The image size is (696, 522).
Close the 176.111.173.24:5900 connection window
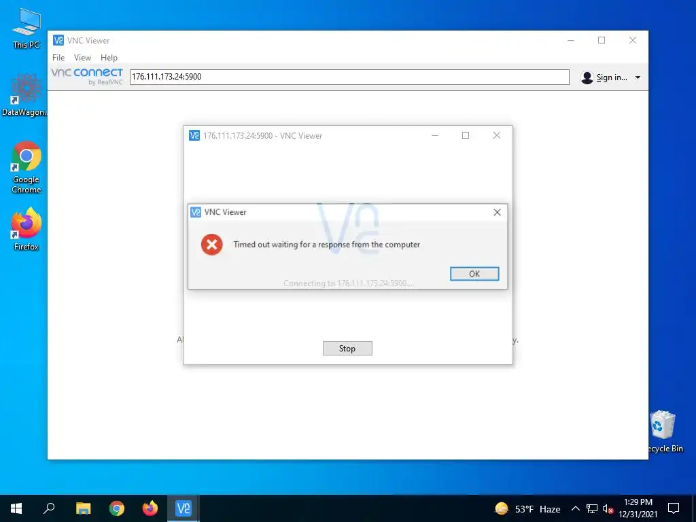coord(497,135)
